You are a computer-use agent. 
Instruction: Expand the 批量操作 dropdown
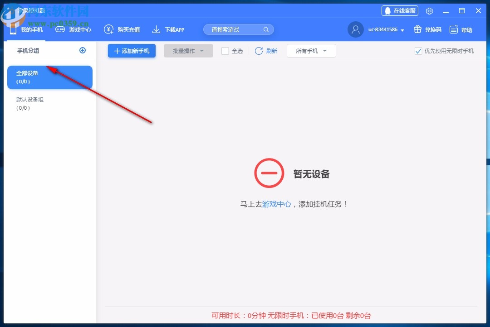click(188, 51)
